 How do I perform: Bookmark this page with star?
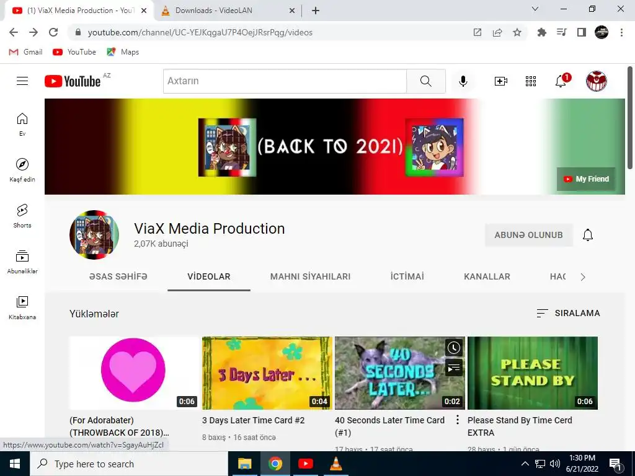click(x=517, y=32)
